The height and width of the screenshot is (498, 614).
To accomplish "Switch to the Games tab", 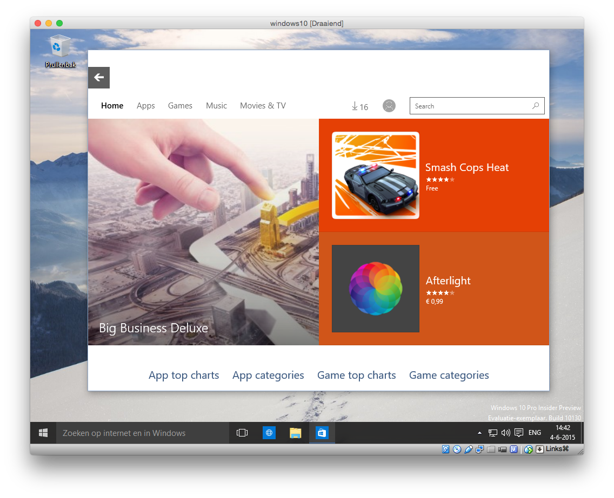I will (x=180, y=106).
